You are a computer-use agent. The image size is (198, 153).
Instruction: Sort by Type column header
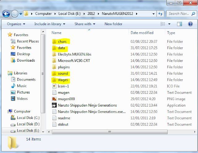171,33
